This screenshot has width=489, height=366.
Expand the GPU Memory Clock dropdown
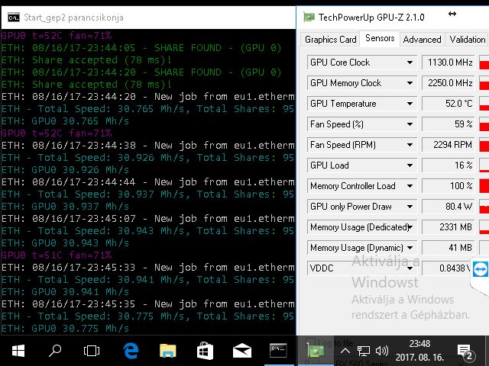[410, 83]
